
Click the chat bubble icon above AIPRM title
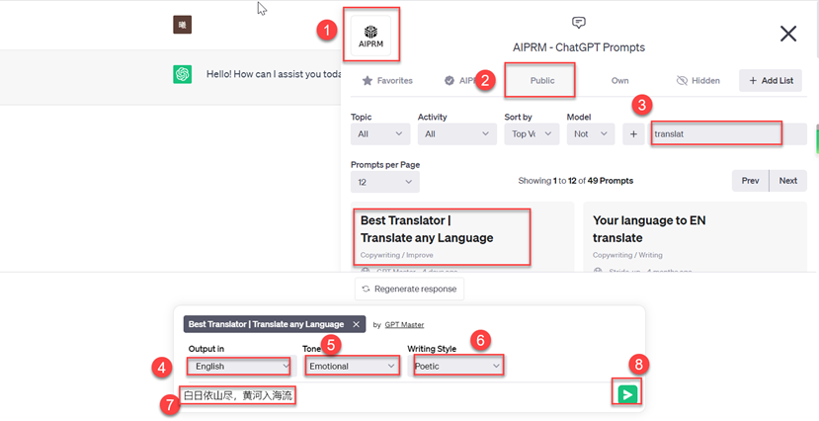point(579,23)
